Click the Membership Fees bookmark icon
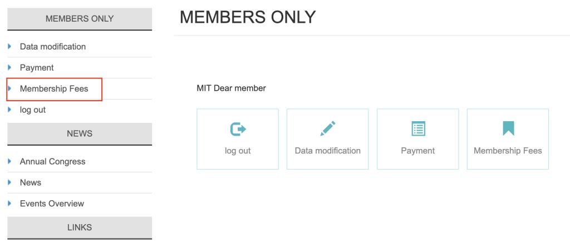The height and width of the screenshot is (248, 570). tap(508, 128)
